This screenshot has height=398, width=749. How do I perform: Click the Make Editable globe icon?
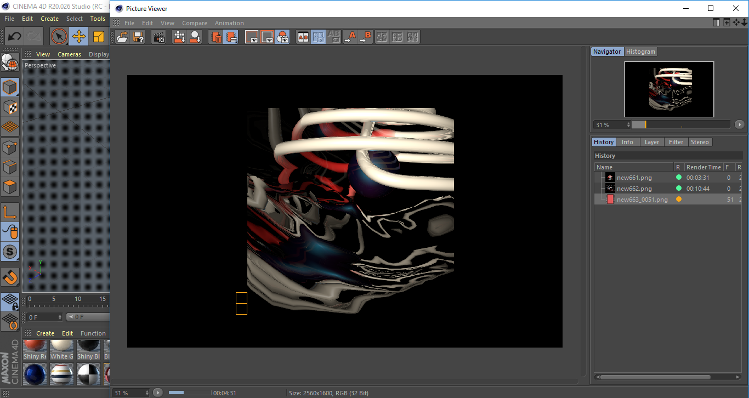(x=10, y=62)
